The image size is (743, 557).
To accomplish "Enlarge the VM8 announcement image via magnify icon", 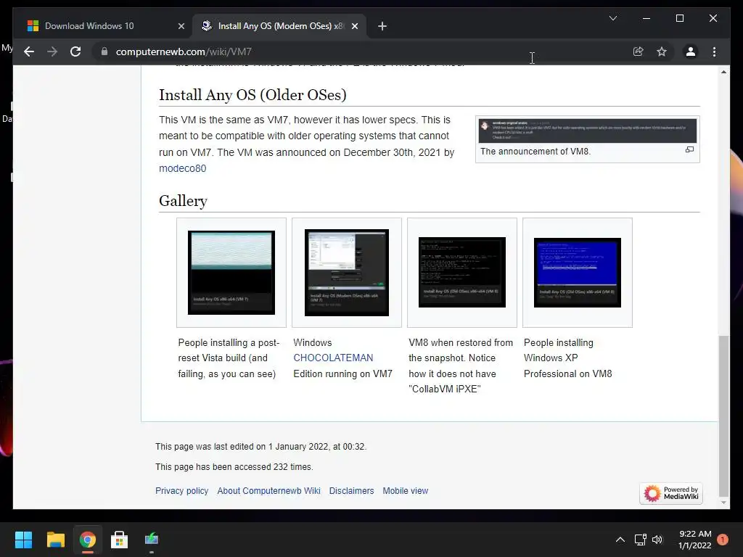I will [x=689, y=149].
